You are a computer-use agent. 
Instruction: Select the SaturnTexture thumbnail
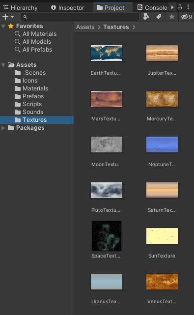(162, 190)
